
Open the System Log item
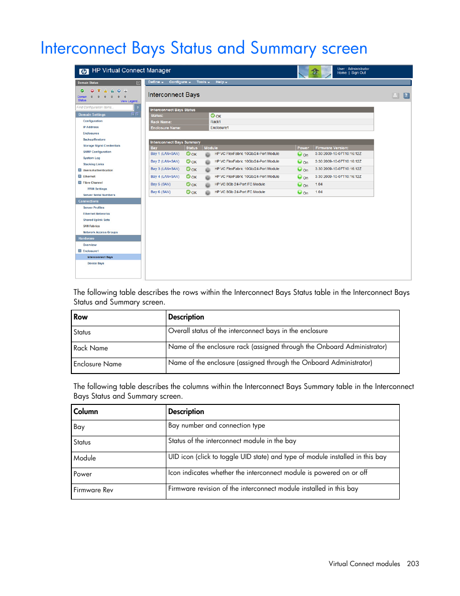coord(92,158)
